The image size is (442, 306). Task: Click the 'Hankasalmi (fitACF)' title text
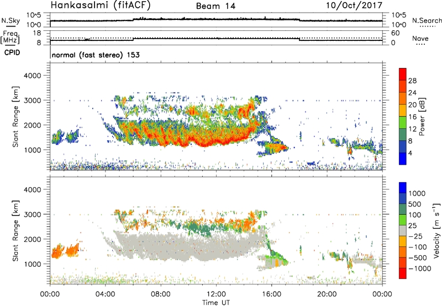[101, 5]
